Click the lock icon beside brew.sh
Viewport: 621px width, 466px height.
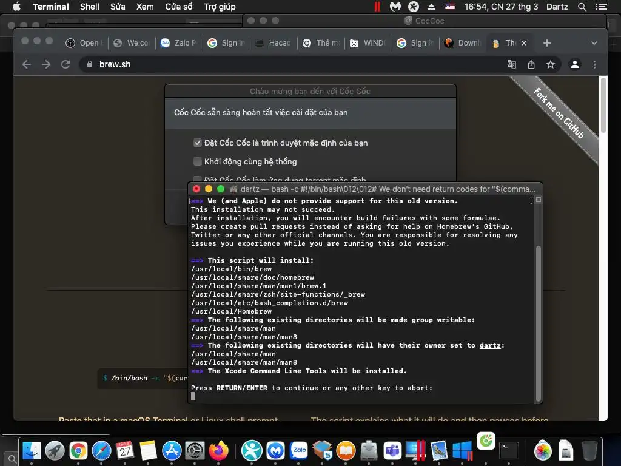click(90, 64)
